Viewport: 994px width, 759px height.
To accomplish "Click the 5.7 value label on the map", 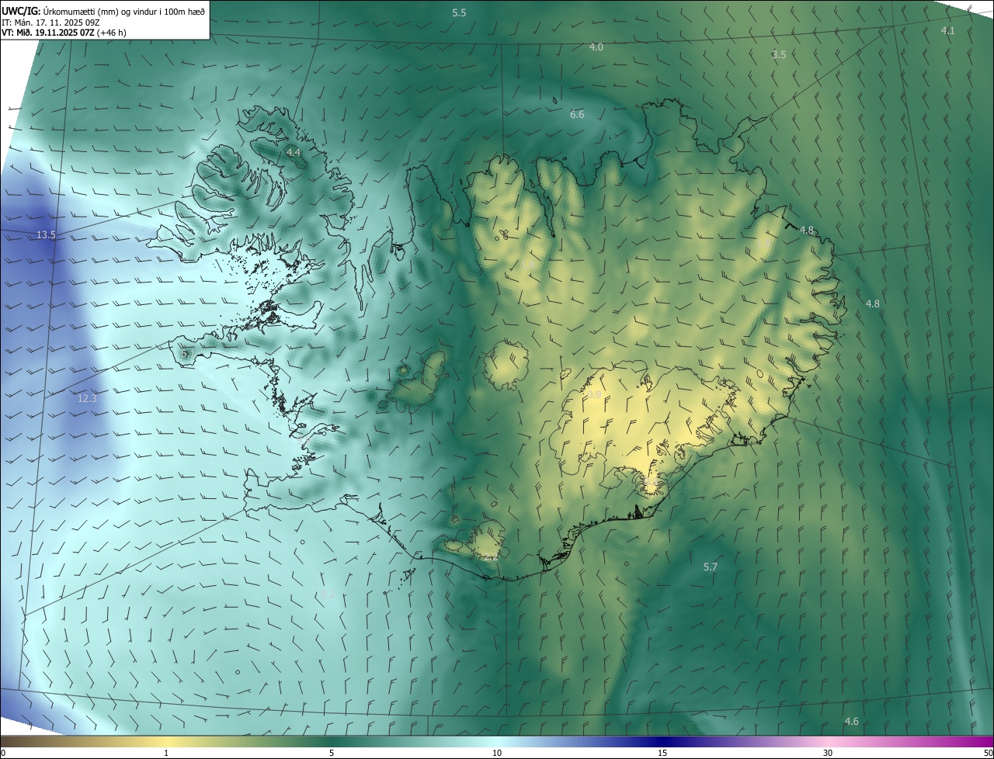I will (x=710, y=567).
